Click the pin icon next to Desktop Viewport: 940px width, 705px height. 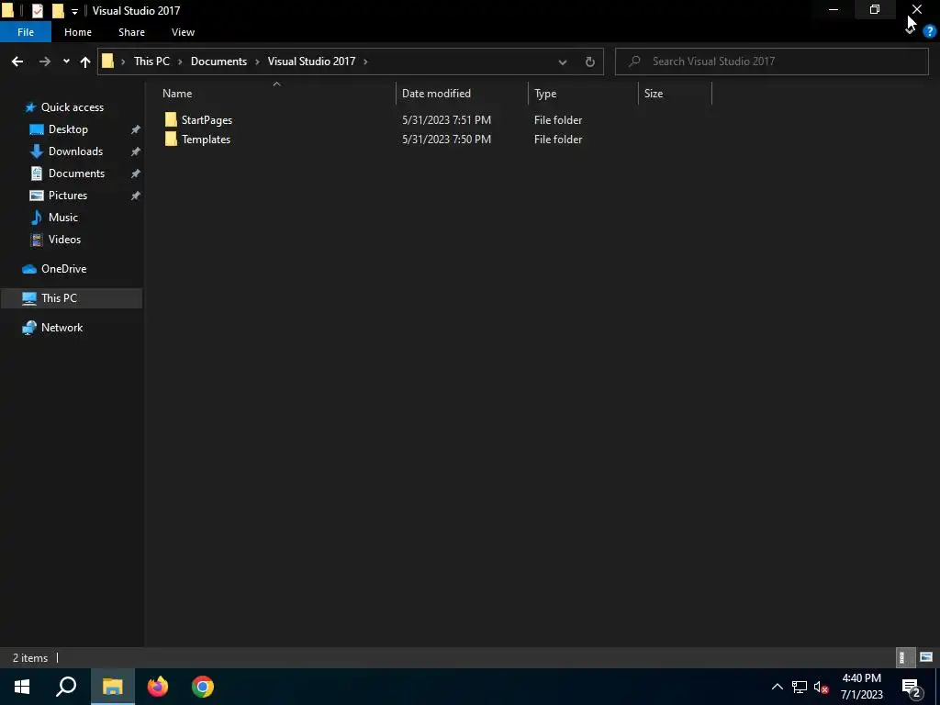coord(136,129)
